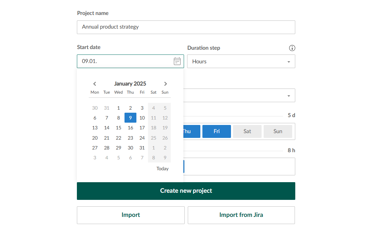Open the calendar icon in the Start date field
Viewport: 365px width, 238px height.
pos(177,61)
